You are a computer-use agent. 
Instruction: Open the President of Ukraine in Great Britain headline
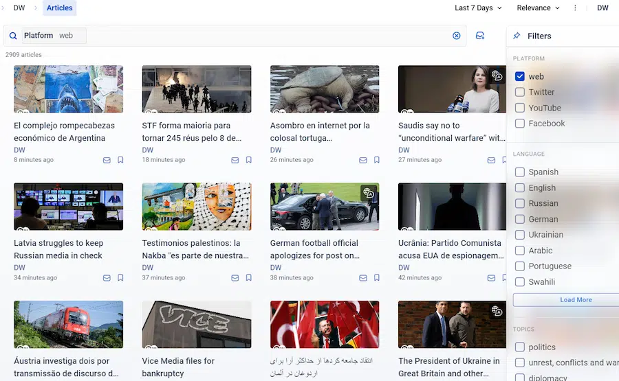[x=449, y=367]
